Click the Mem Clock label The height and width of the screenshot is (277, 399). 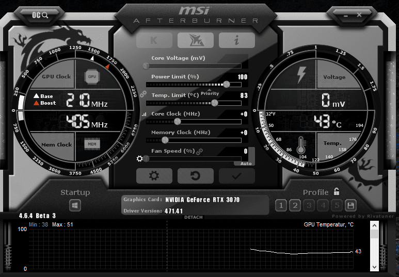pyautogui.click(x=56, y=144)
